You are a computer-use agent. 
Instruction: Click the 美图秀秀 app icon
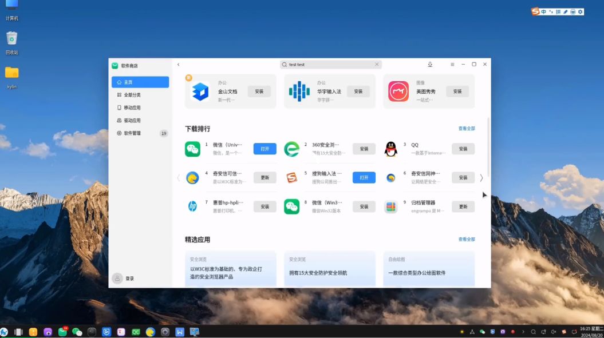pyautogui.click(x=398, y=92)
